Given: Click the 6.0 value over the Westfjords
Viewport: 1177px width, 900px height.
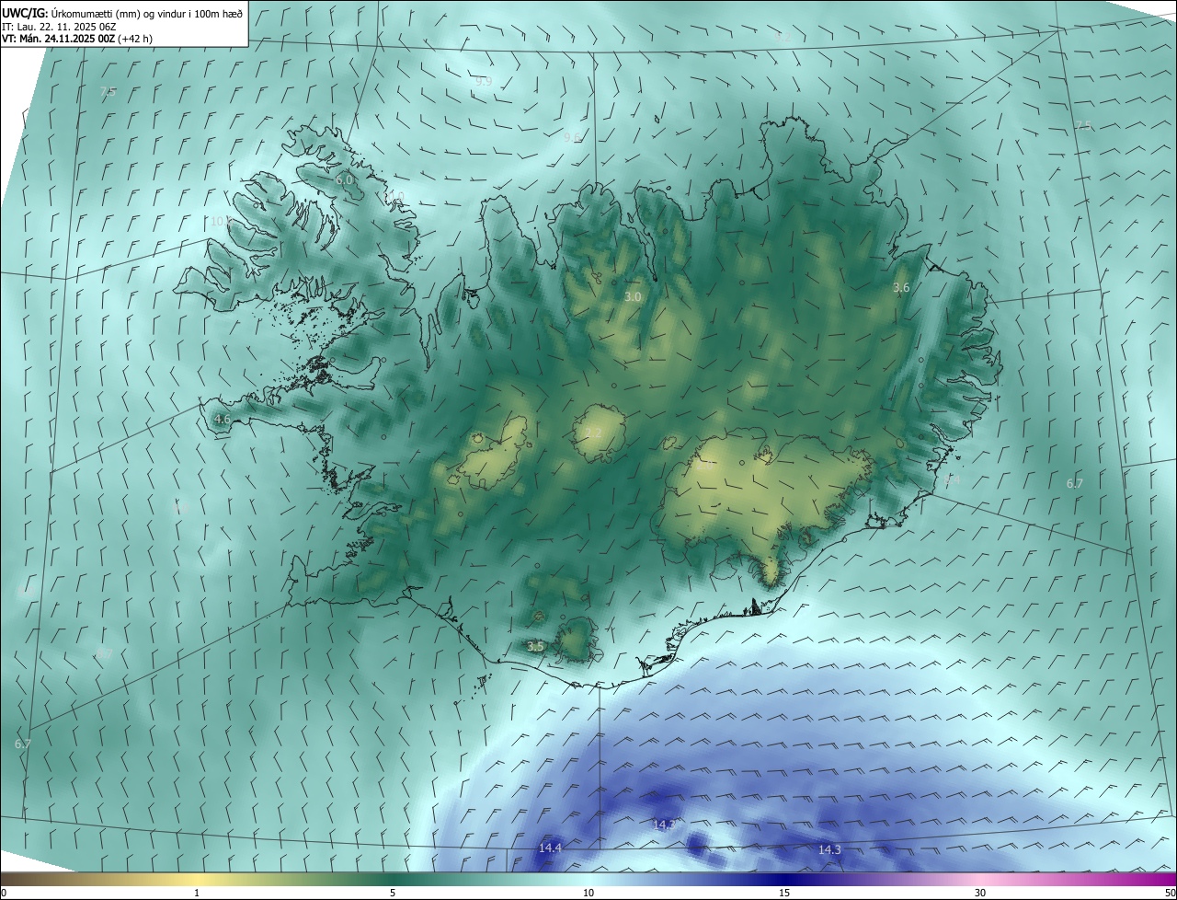Looking at the screenshot, I should pos(345,180).
